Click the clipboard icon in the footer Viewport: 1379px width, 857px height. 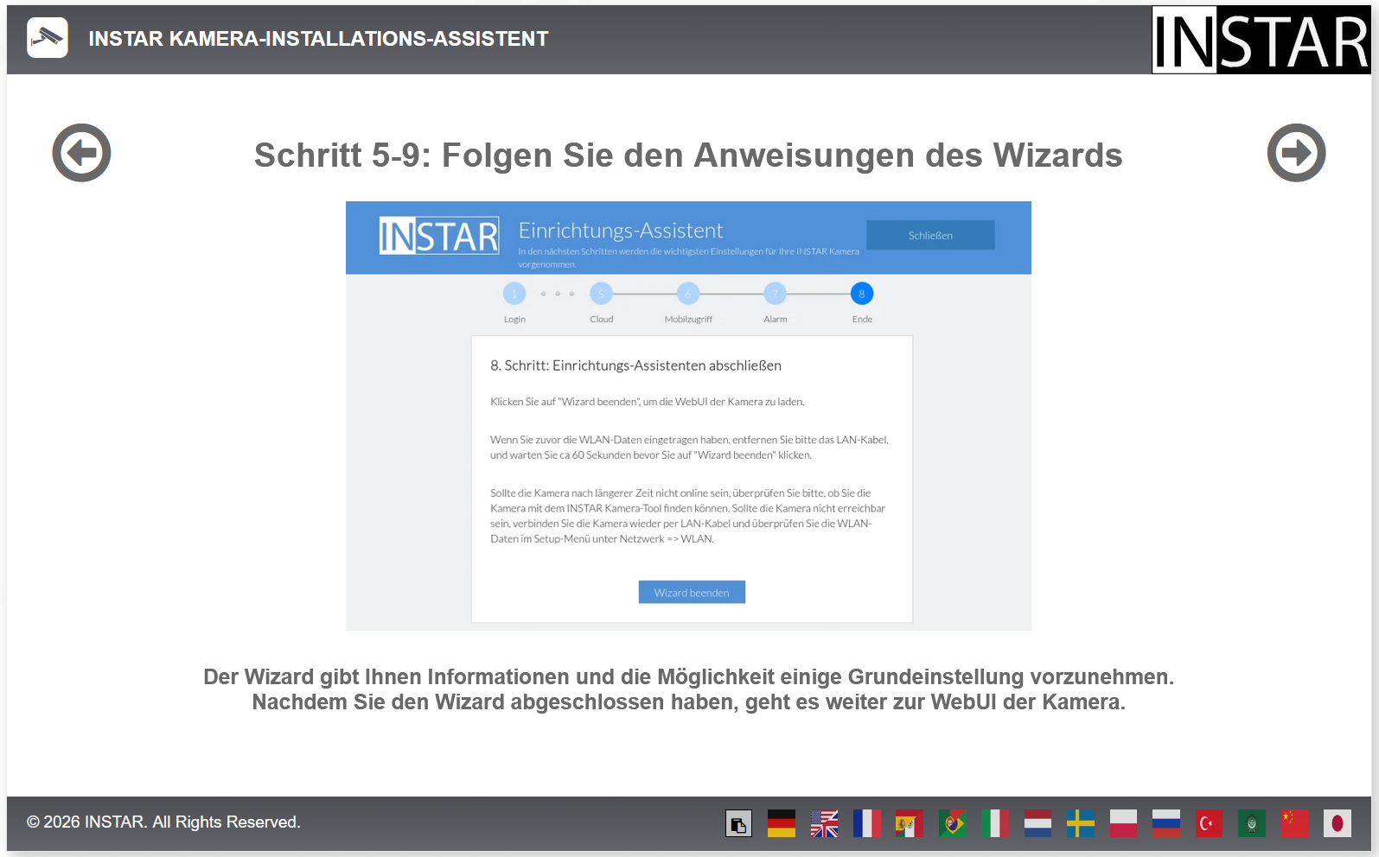[x=738, y=823]
